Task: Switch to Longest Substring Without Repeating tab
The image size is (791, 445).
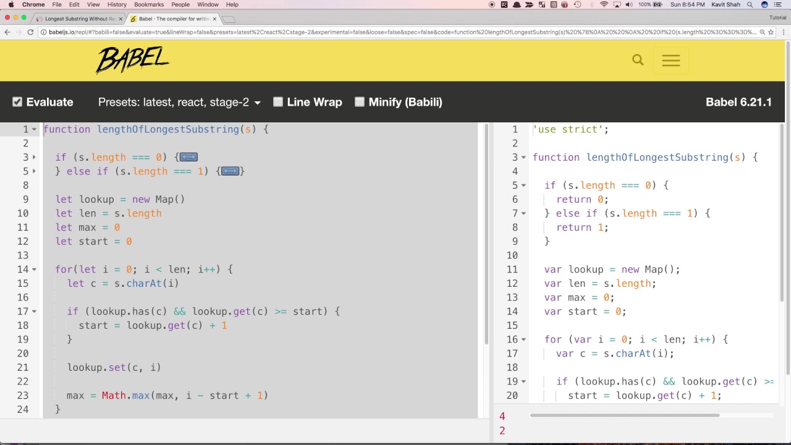Action: [80, 19]
